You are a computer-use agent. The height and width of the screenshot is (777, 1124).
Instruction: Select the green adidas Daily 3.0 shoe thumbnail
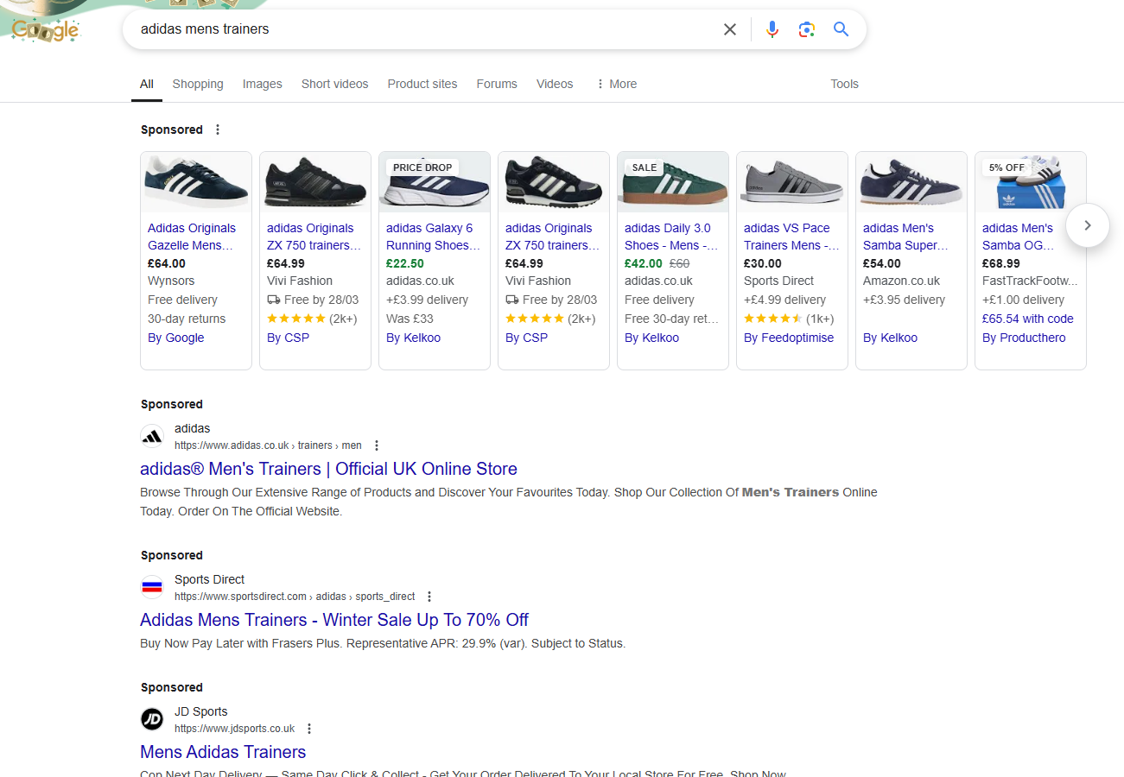672,182
